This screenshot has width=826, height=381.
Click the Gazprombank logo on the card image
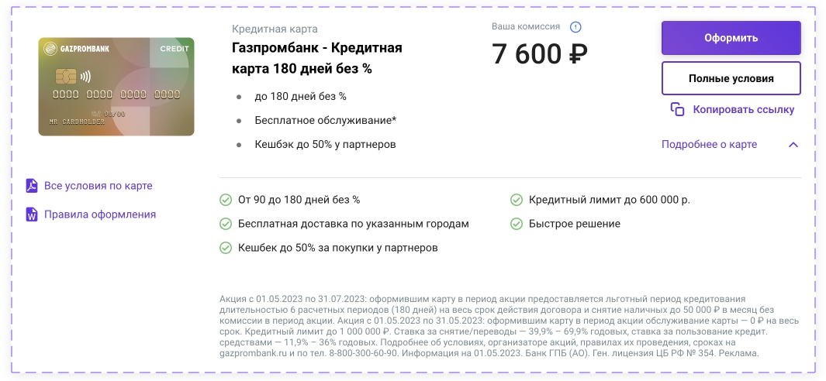pos(77,49)
